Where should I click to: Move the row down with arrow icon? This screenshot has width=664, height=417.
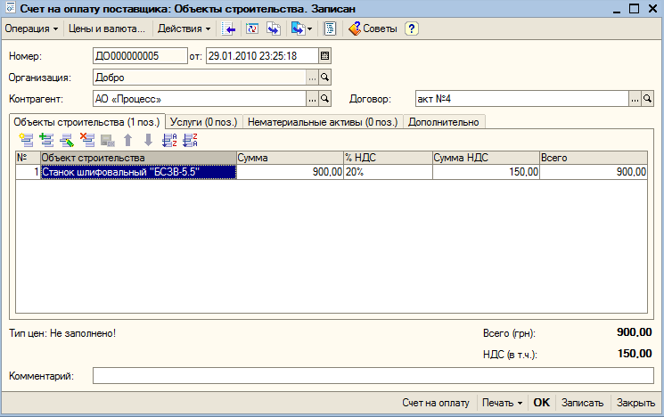click(x=148, y=140)
